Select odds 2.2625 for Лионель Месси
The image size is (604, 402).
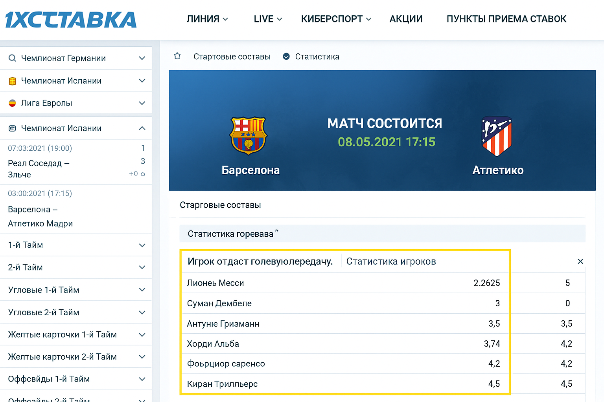(x=486, y=283)
